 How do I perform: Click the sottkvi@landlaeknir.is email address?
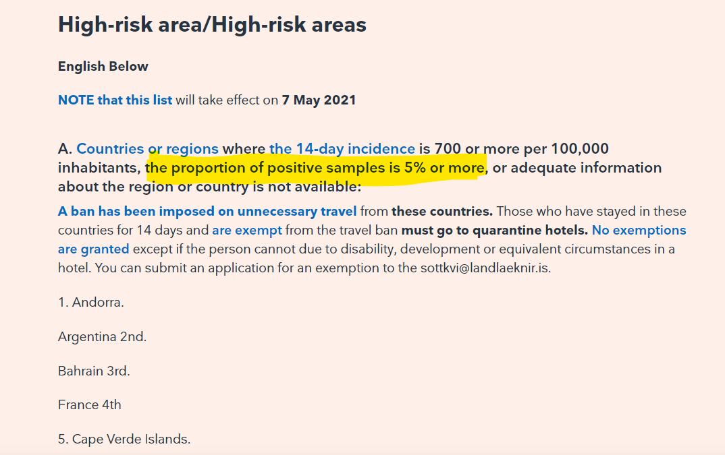point(485,268)
